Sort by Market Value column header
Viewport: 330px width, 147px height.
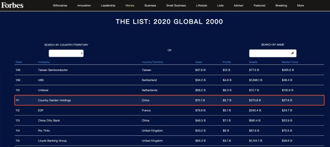(290, 62)
